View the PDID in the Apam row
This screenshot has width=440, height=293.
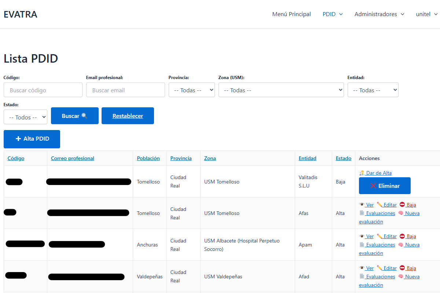click(366, 236)
